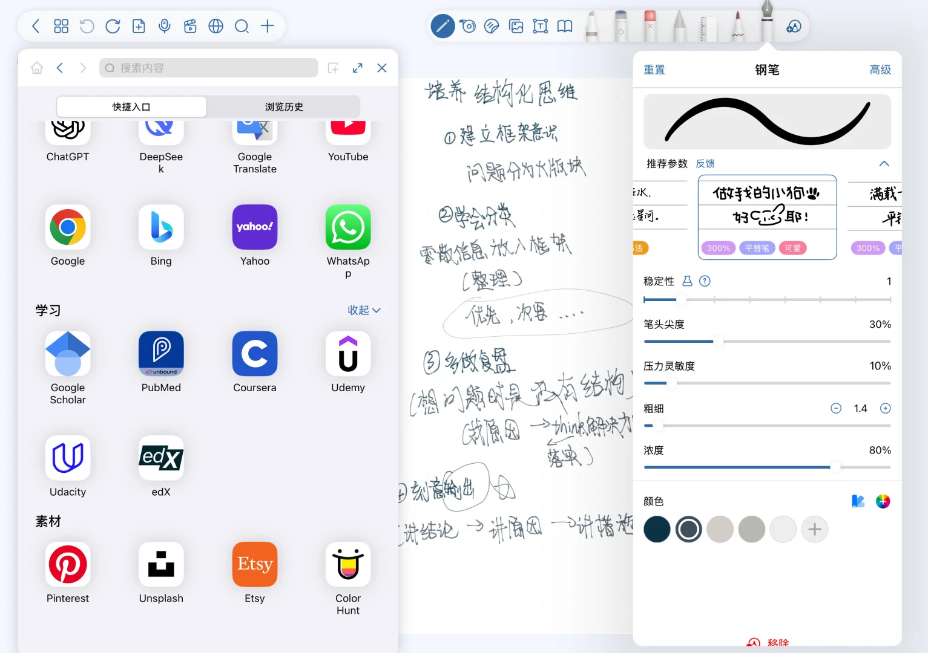Click the plus icon in the top-left toolbar
Screen dimensions: 928x653
point(268,26)
